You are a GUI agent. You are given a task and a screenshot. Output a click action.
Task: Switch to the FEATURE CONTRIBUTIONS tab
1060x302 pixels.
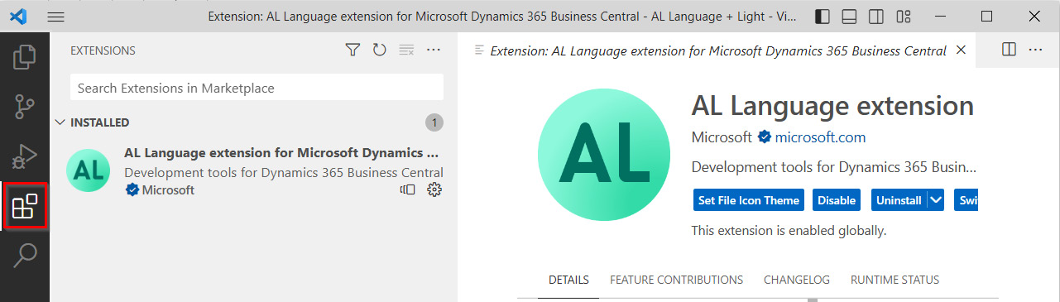[x=677, y=280]
